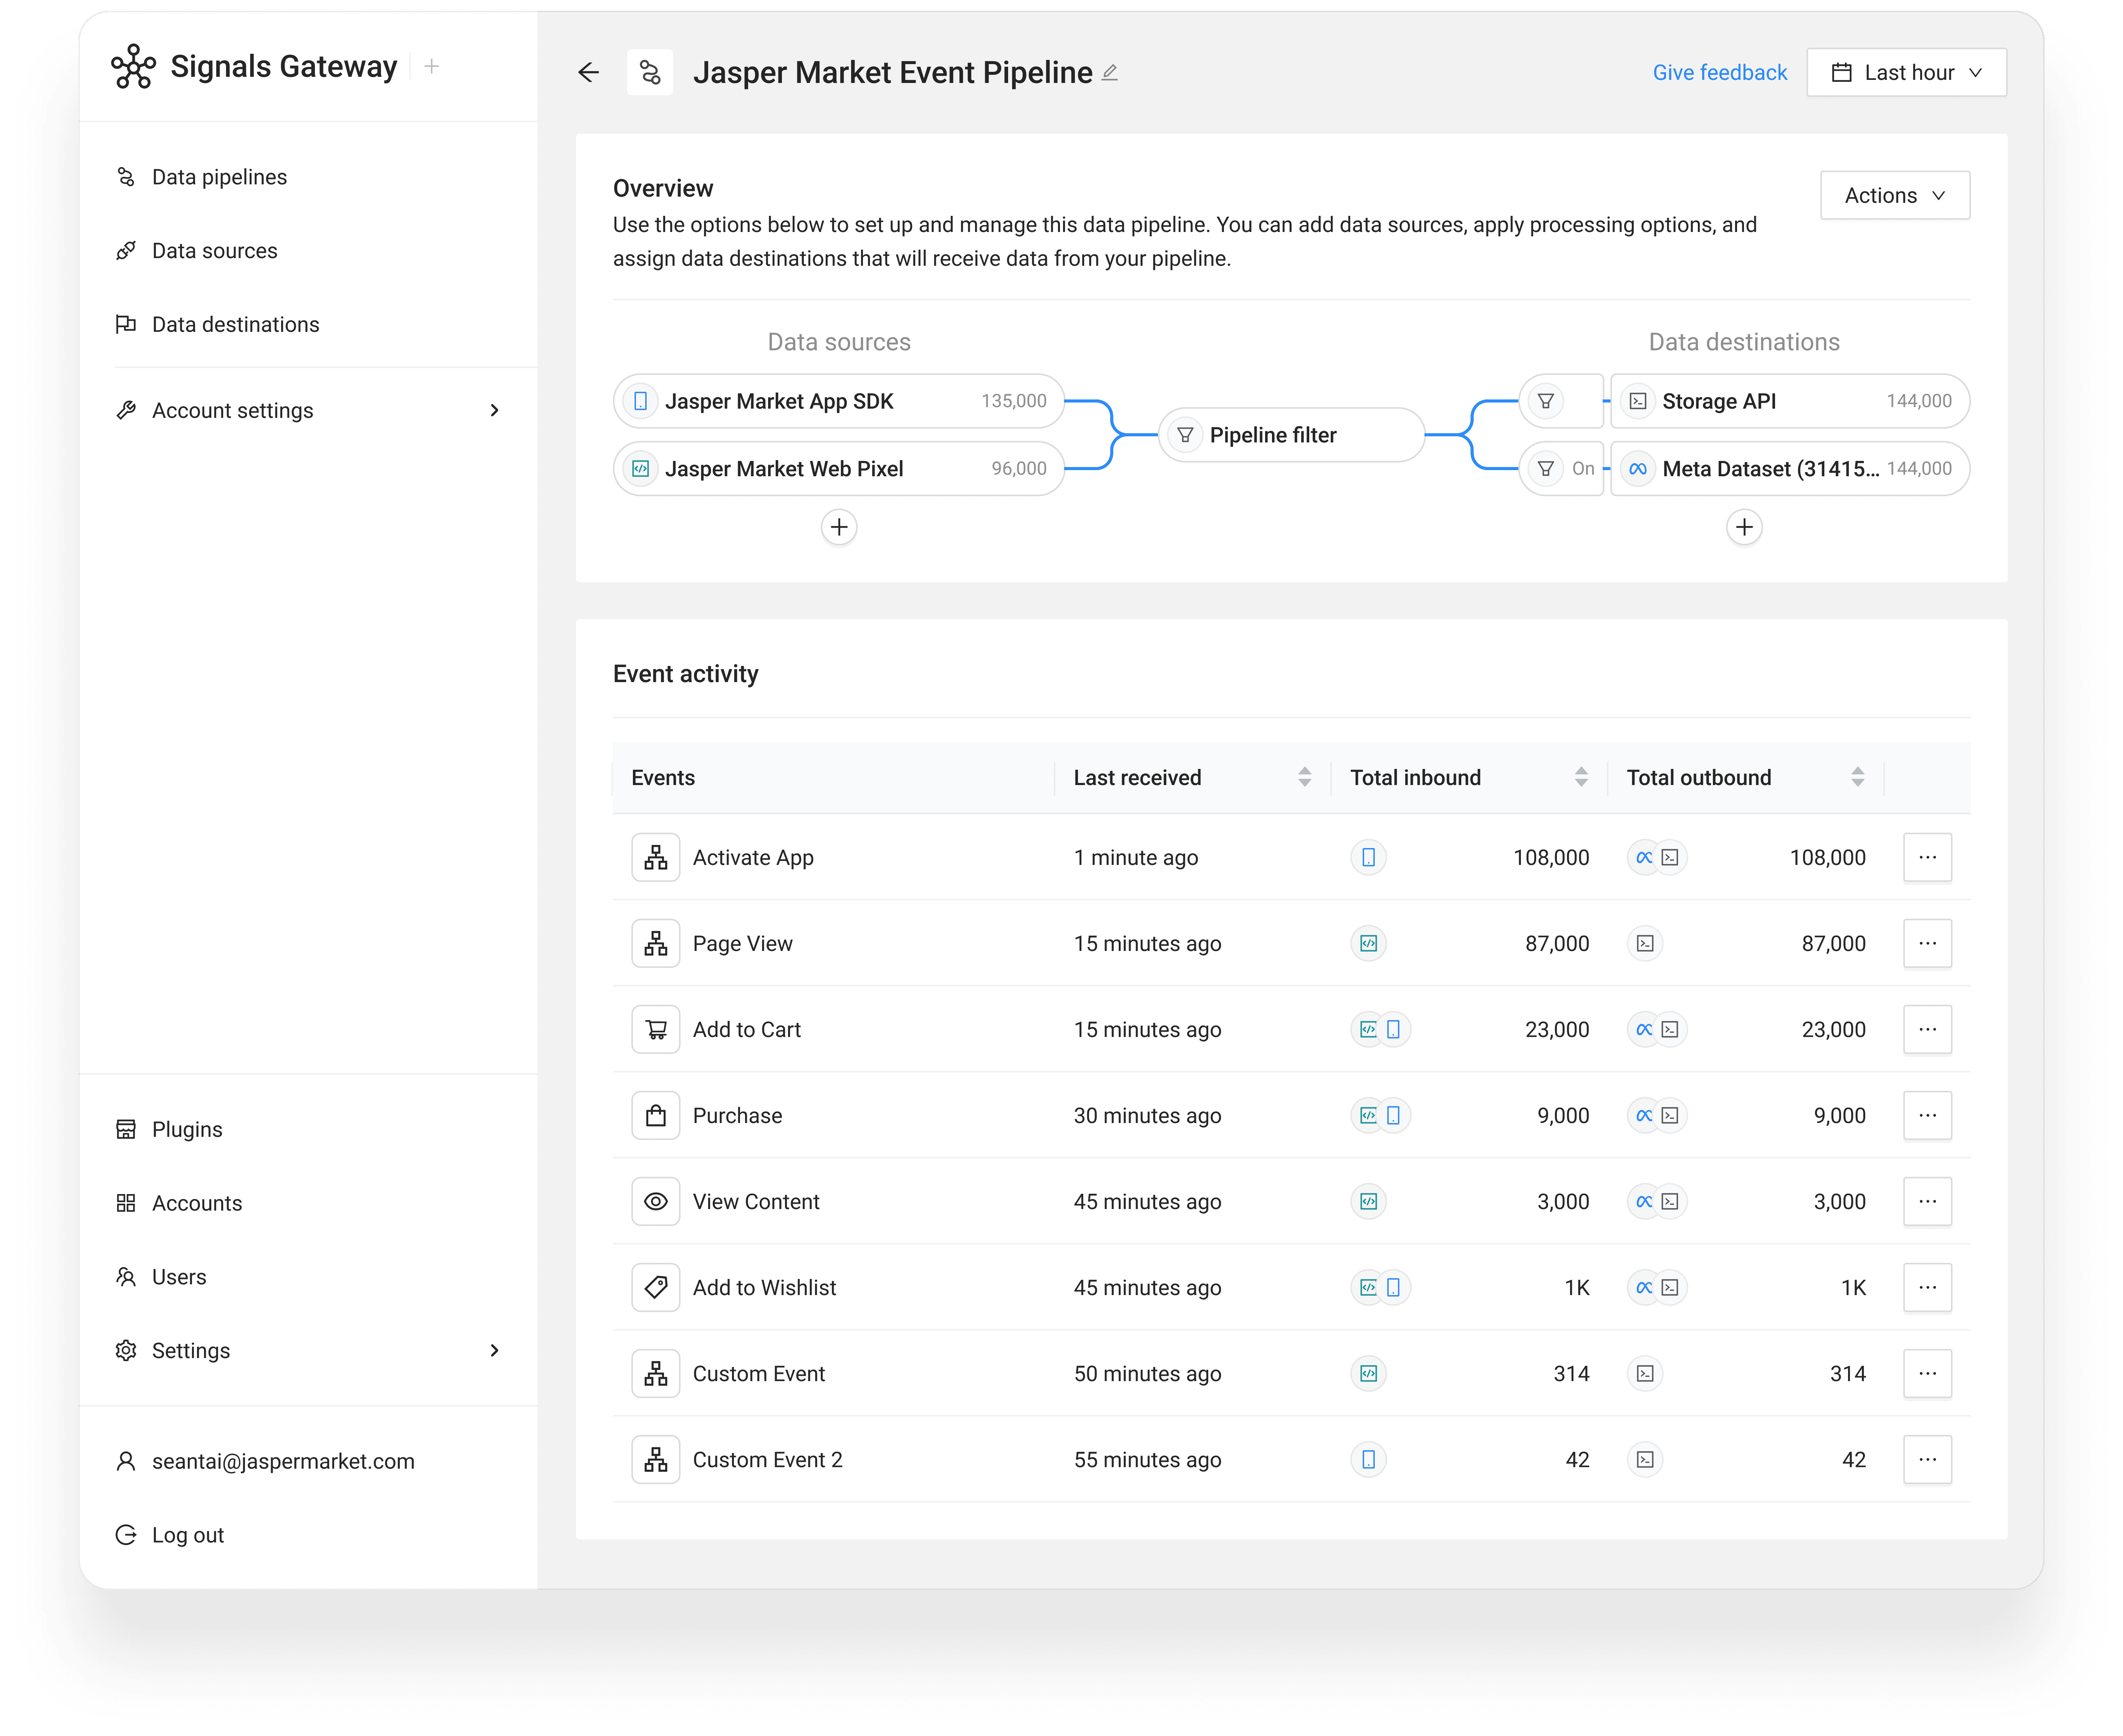
Task: Click the pencil icon to rename pipeline
Action: click(1109, 72)
